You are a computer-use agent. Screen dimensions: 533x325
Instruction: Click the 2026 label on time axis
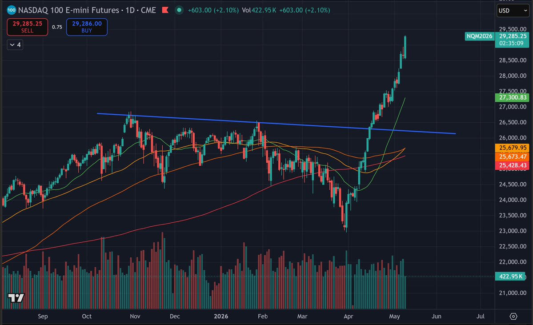coord(221,317)
